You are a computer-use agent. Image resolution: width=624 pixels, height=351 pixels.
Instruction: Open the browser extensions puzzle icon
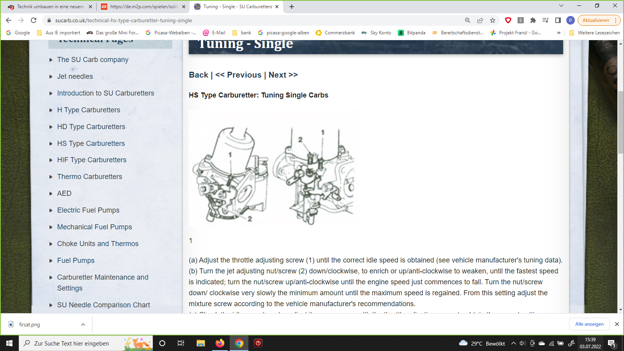(x=533, y=20)
